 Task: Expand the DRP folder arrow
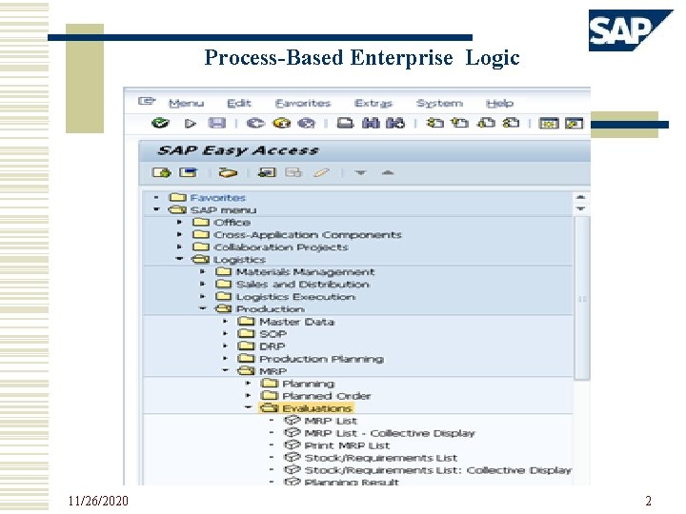click(x=225, y=346)
